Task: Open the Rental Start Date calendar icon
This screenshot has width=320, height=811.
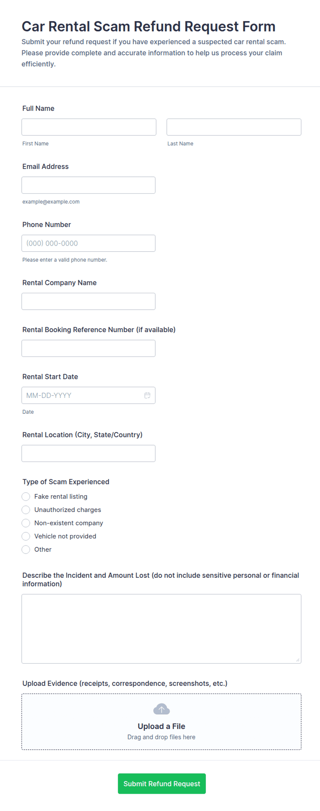Action: [x=147, y=395]
